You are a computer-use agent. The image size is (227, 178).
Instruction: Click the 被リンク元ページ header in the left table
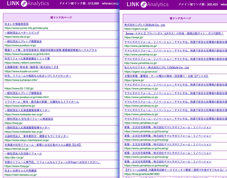pos(61,17)
